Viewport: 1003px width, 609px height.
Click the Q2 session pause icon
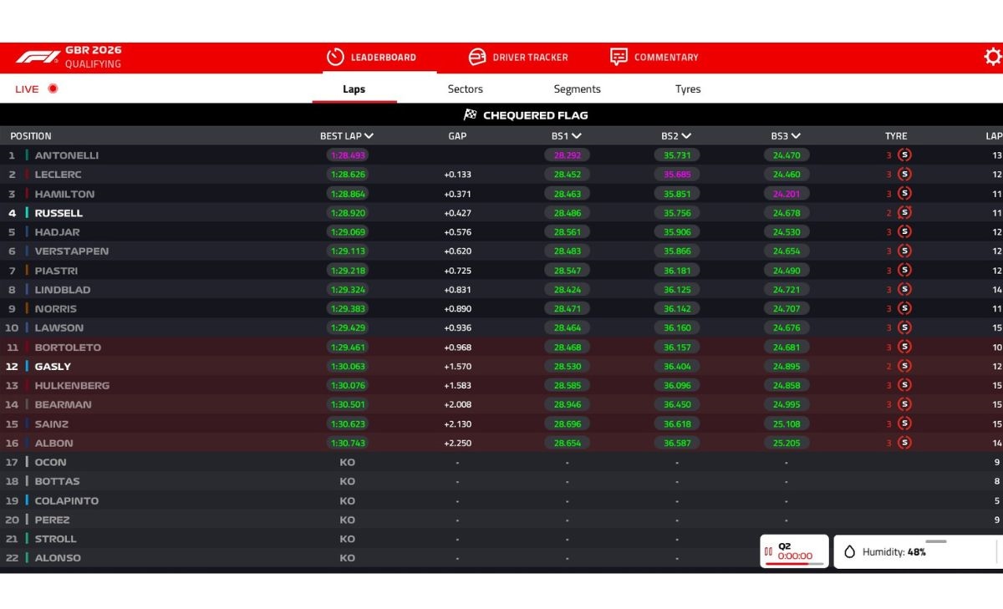pos(768,551)
